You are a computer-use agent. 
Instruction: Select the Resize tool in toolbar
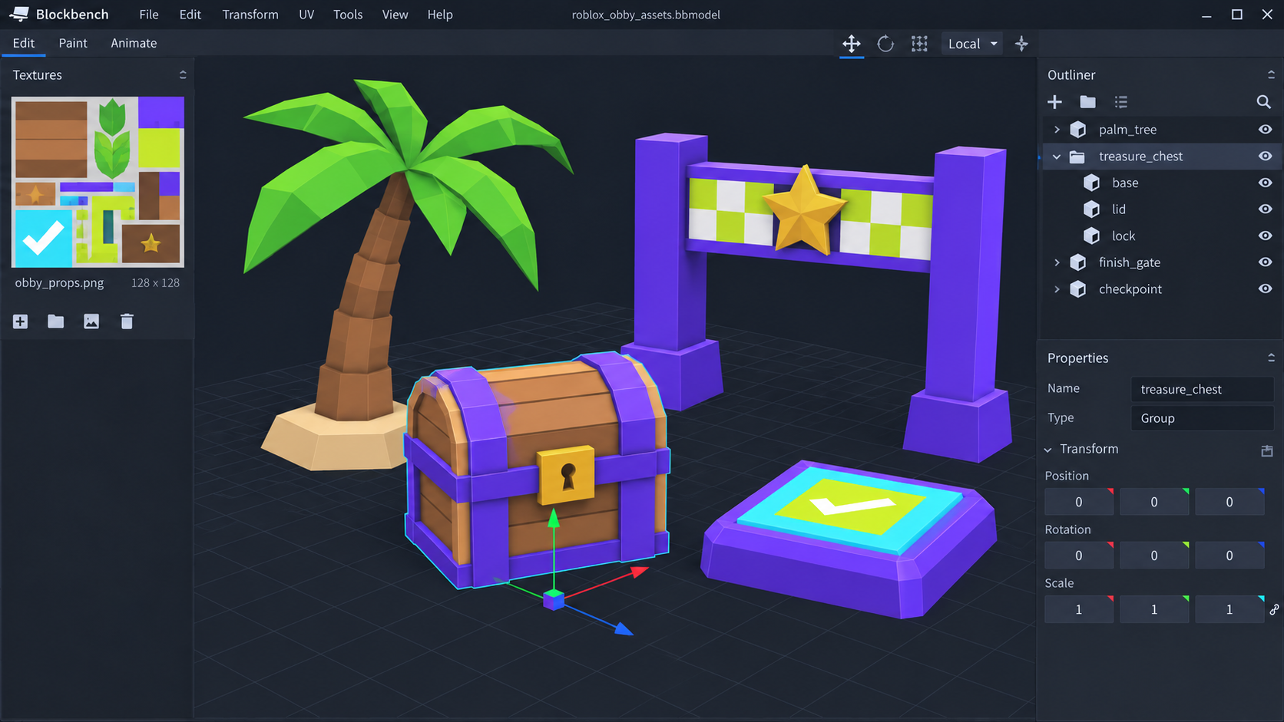[x=919, y=44]
